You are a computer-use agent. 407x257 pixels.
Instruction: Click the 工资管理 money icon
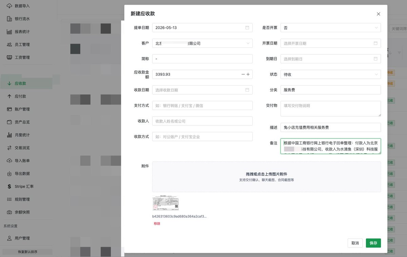[x=9, y=58]
